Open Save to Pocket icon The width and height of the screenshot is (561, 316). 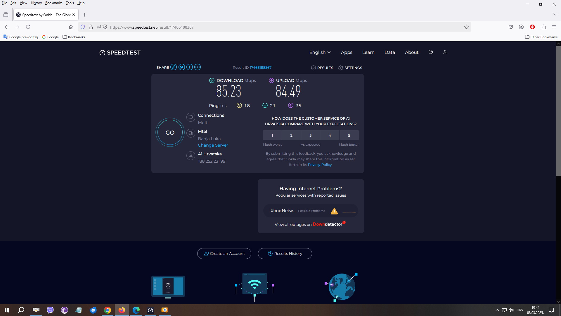coord(511,27)
